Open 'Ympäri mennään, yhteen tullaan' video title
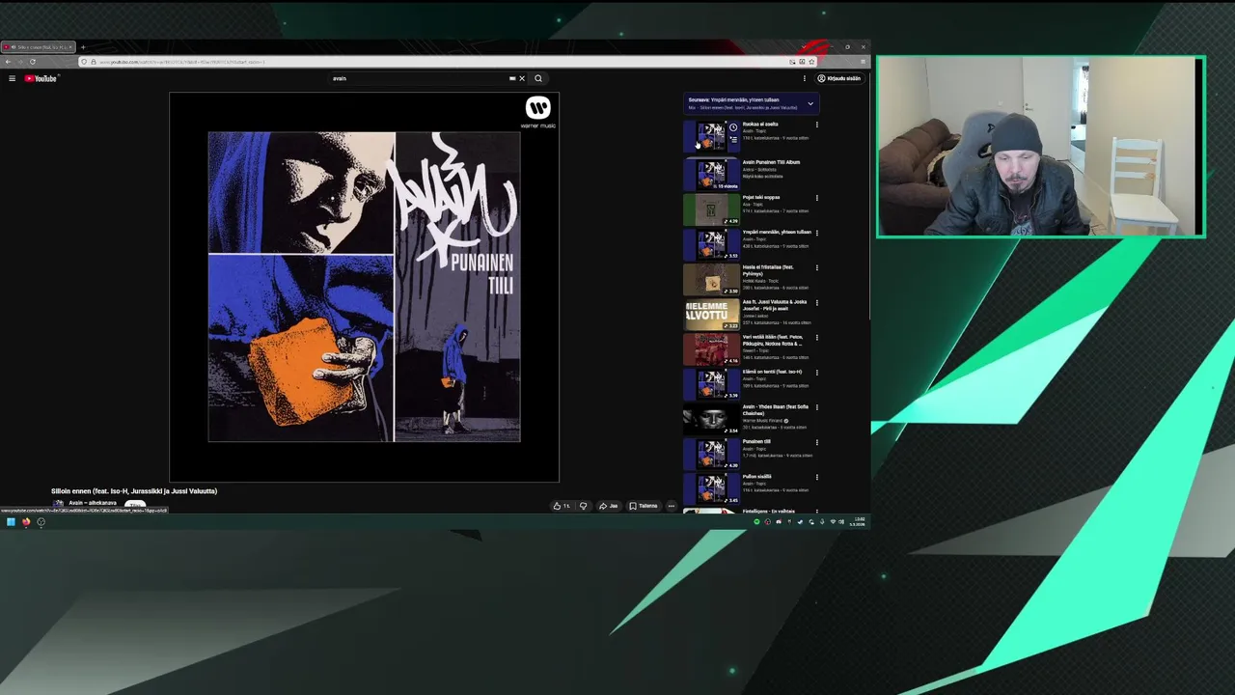 click(777, 232)
